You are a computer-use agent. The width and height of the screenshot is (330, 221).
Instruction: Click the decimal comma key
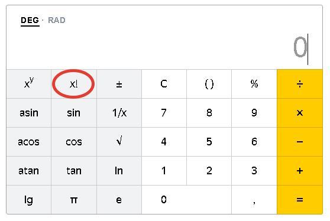254,200
